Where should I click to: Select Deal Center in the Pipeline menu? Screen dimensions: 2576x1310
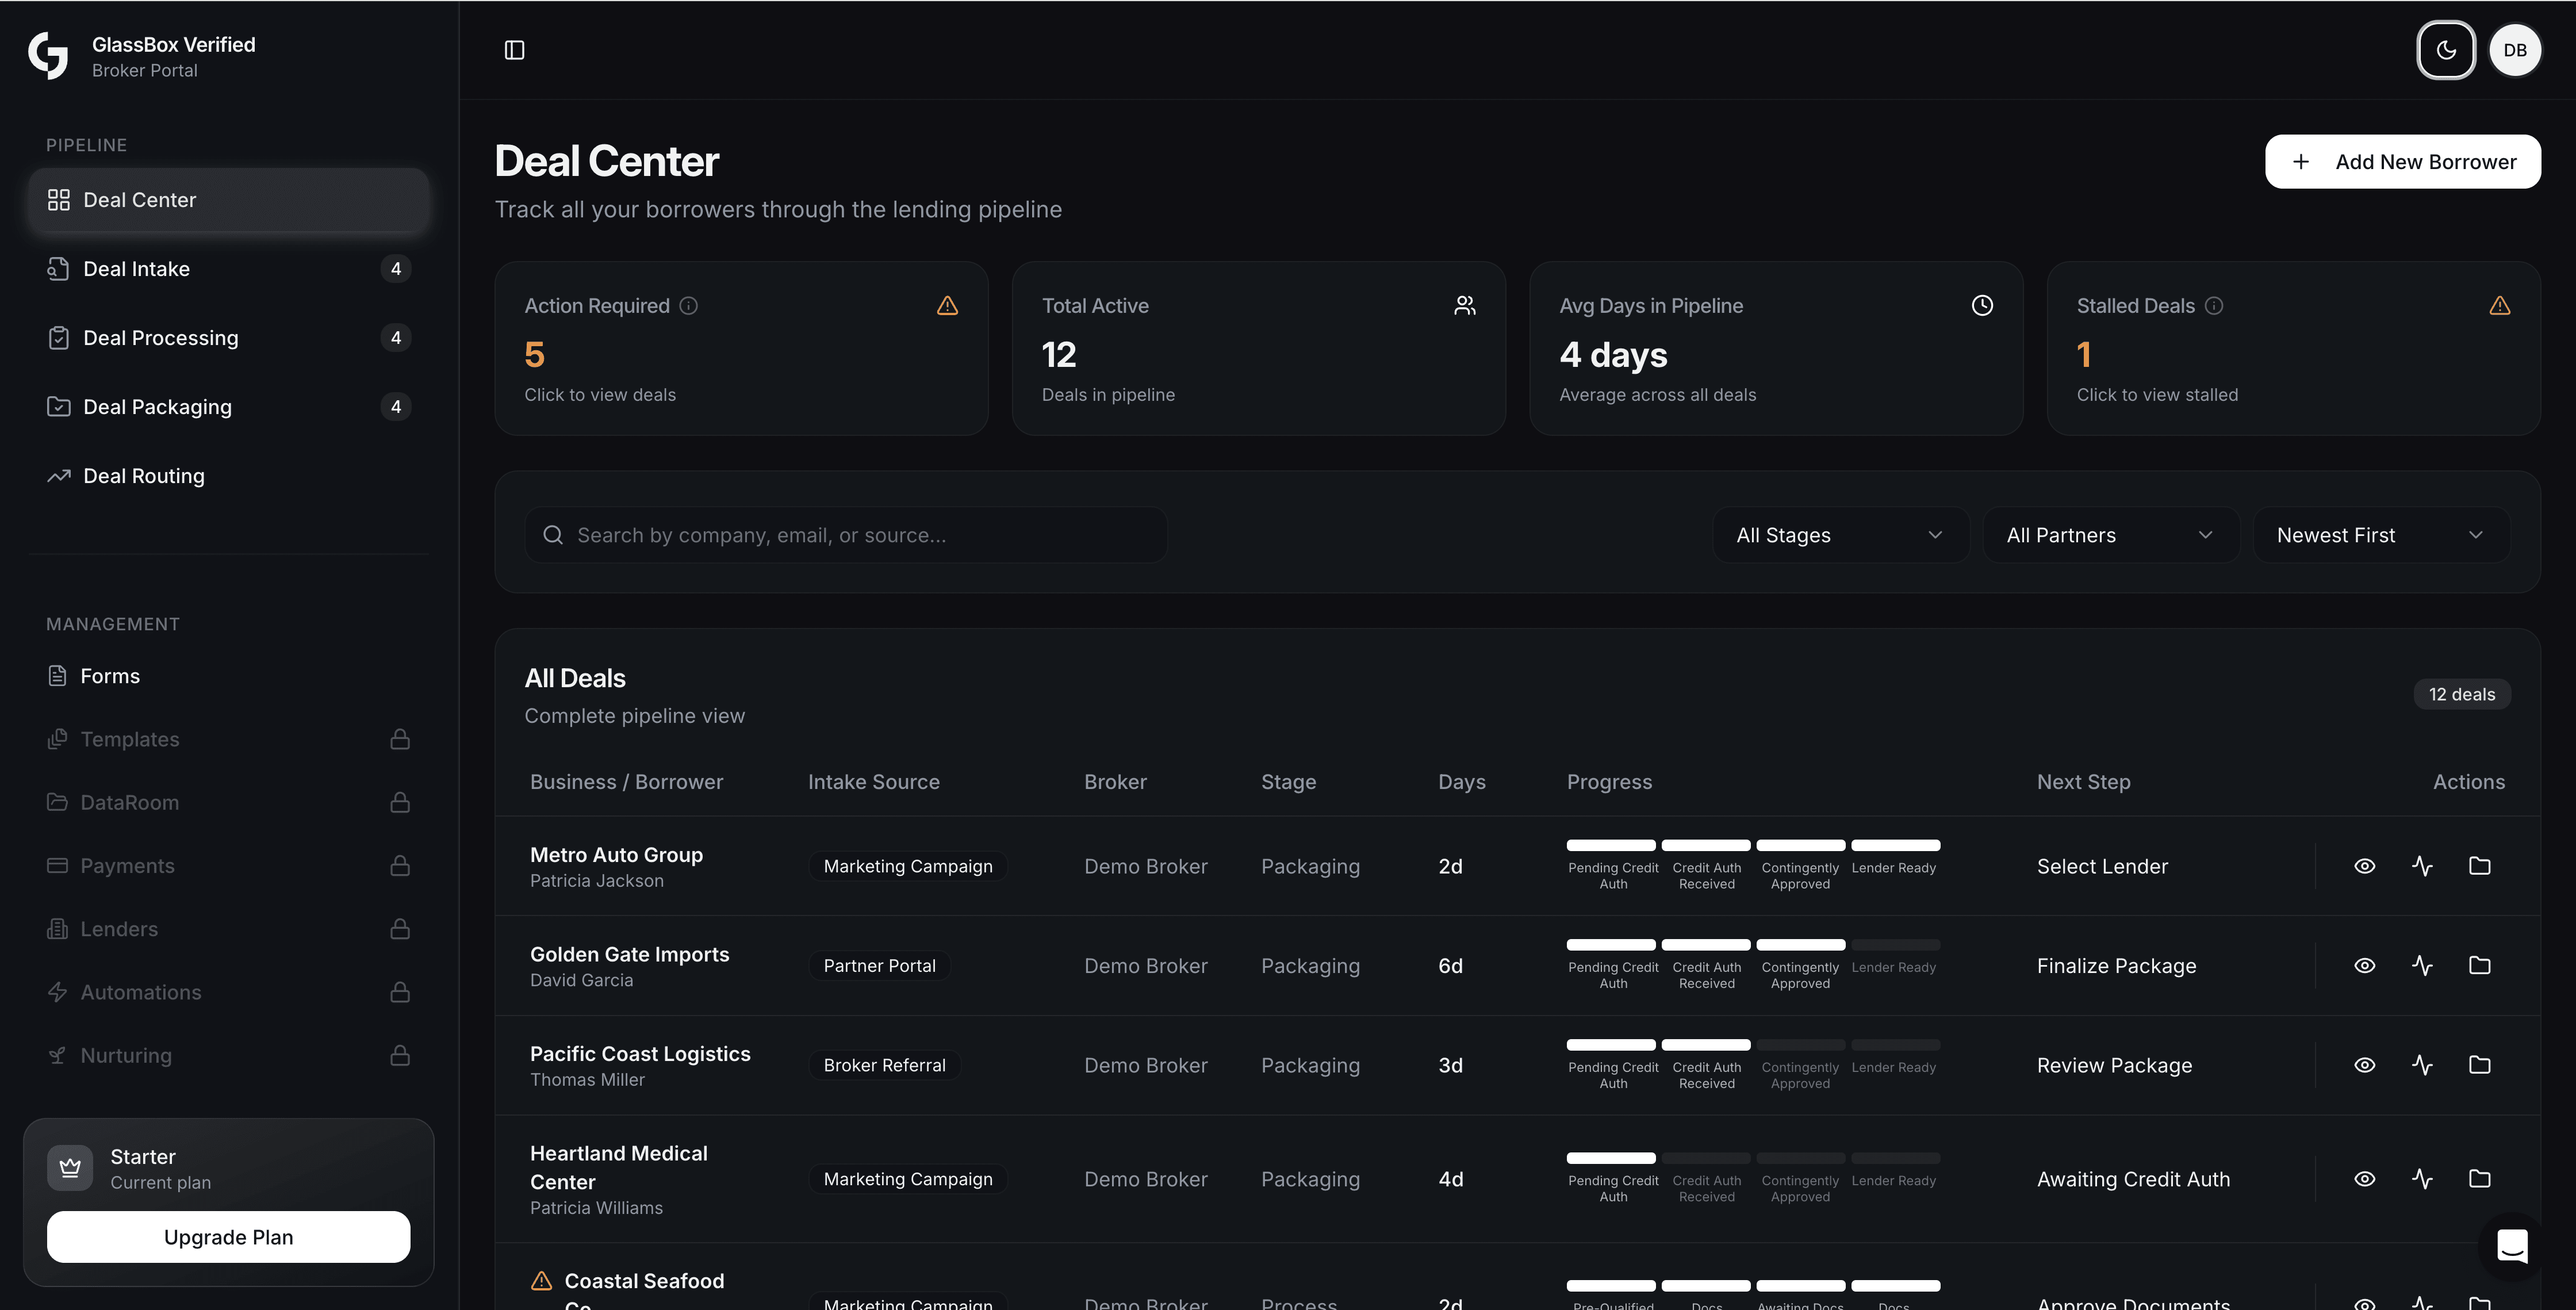(x=228, y=200)
